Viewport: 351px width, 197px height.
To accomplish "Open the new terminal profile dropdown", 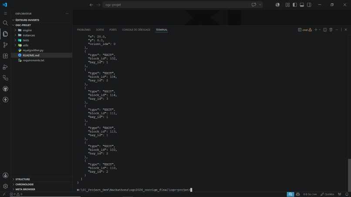I will point(320,30).
